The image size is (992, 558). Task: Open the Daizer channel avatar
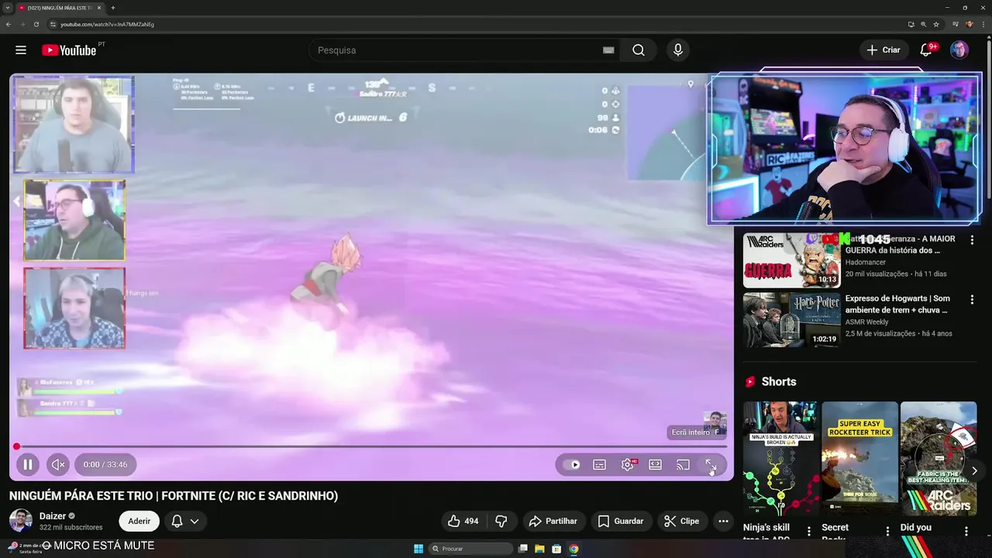click(x=21, y=521)
